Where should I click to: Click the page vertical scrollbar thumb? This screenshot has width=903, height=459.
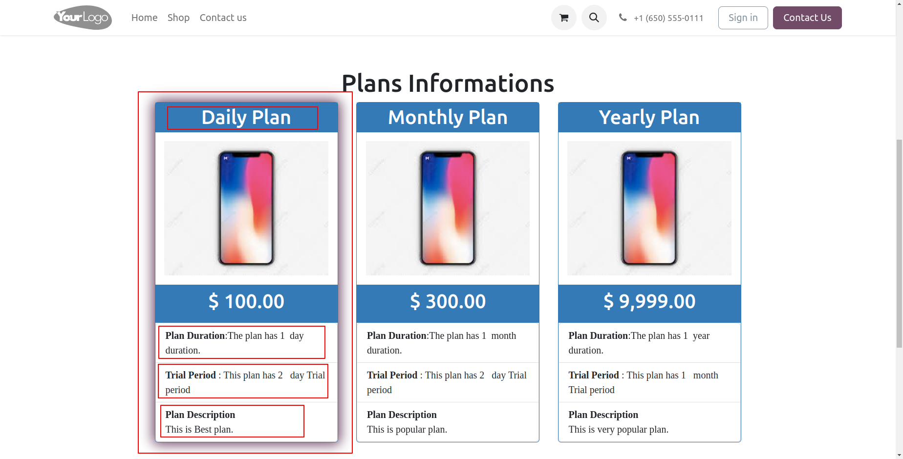pyautogui.click(x=899, y=243)
